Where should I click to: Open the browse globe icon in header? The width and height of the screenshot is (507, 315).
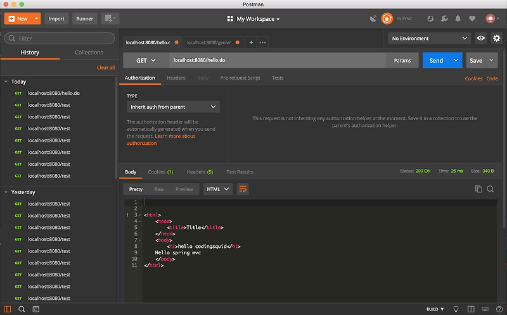(x=430, y=19)
